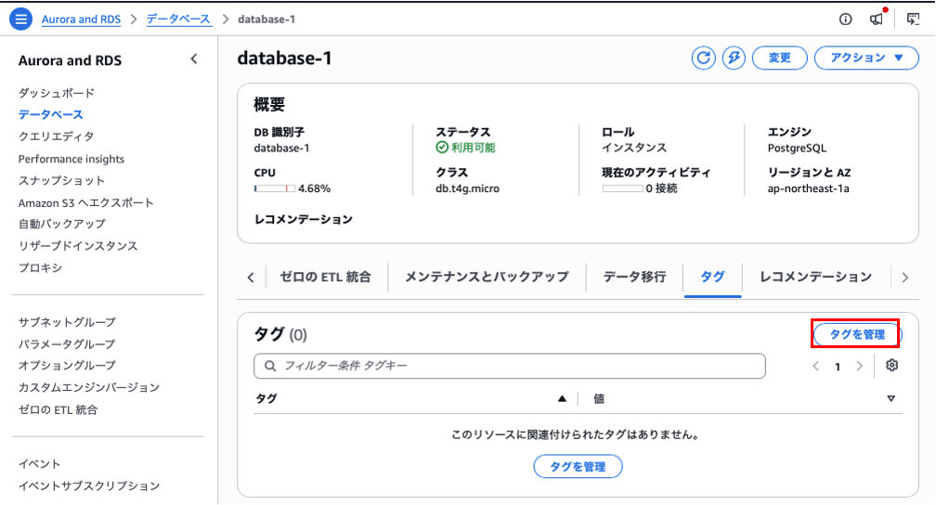The image size is (936, 505).
Task: Click the 利用可能 status text
Action: (x=474, y=148)
